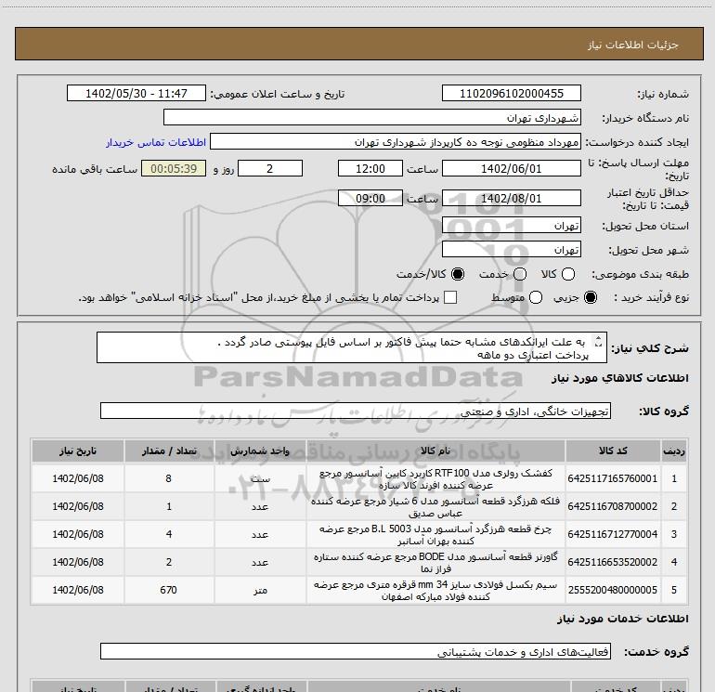Click product code 2555200480000005
Image resolution: width=715 pixels, height=692 pixels.
coord(613,590)
